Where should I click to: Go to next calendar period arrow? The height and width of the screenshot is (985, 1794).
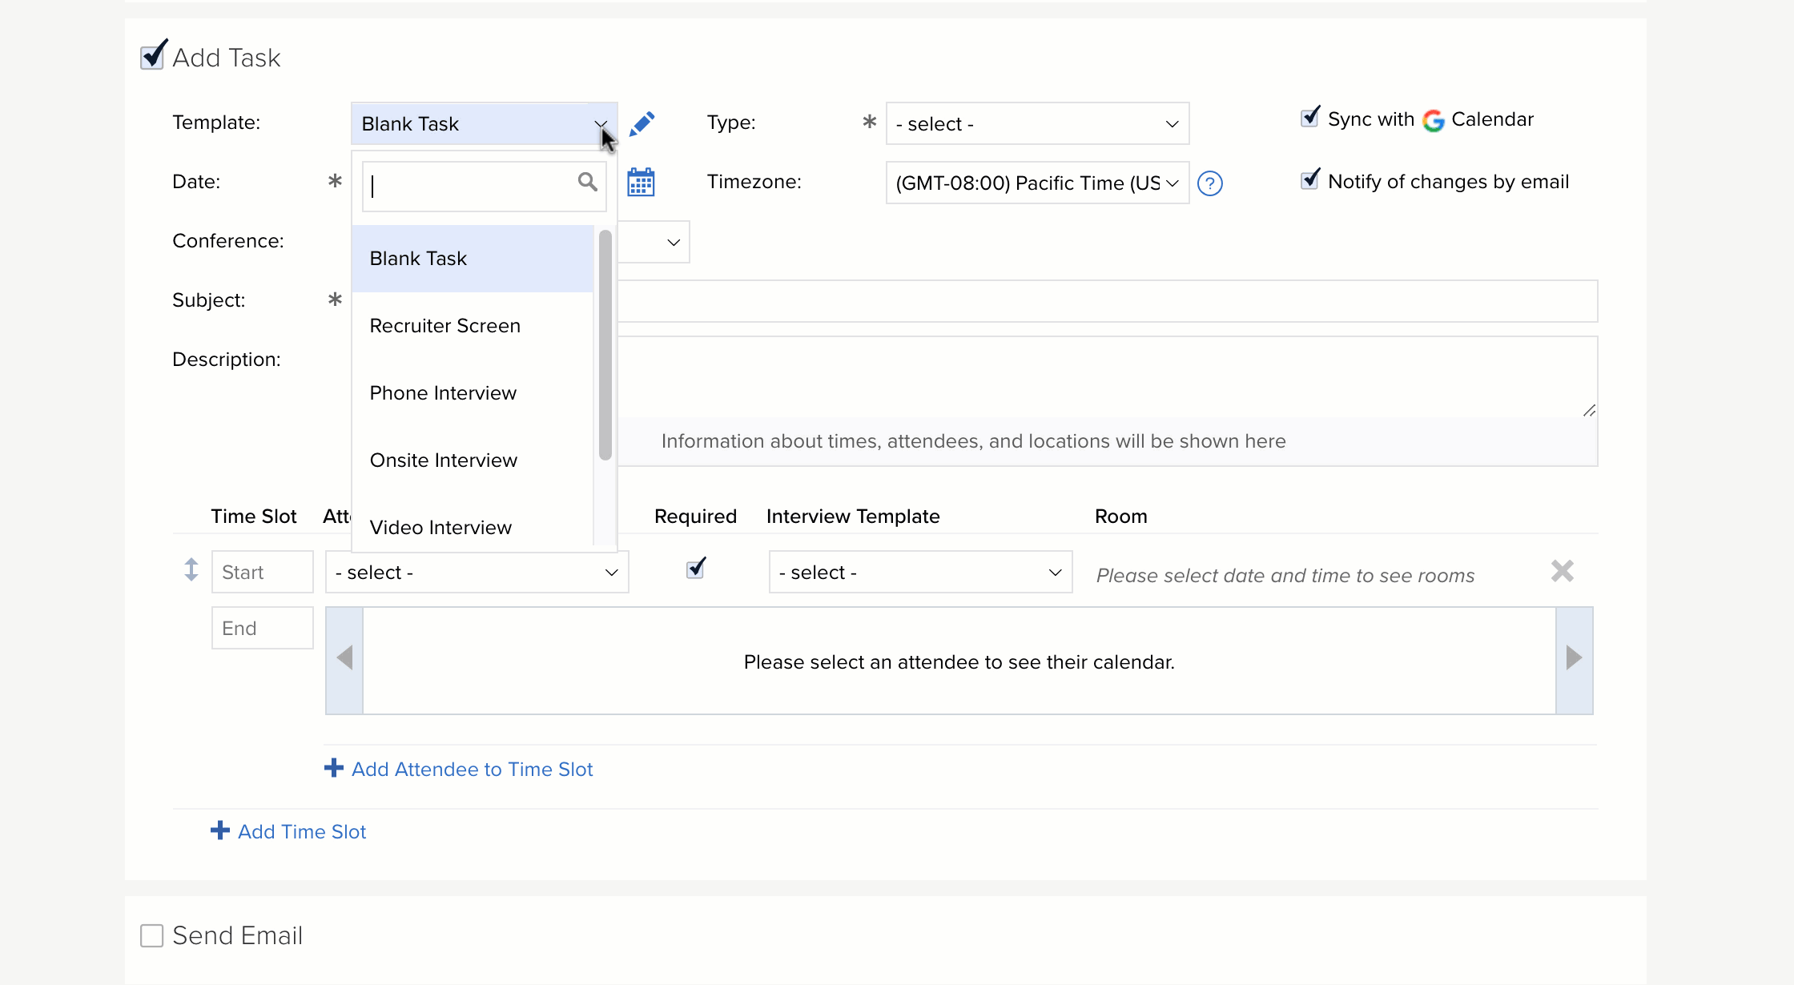1574,660
